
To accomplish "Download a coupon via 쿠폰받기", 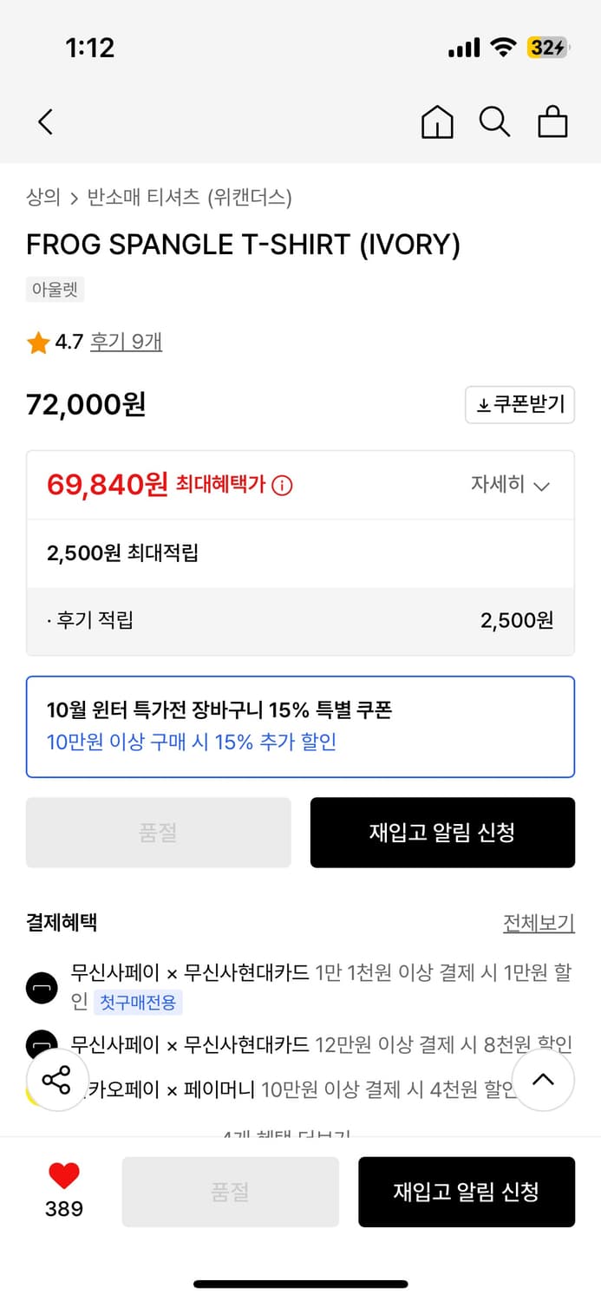I will click(x=519, y=404).
